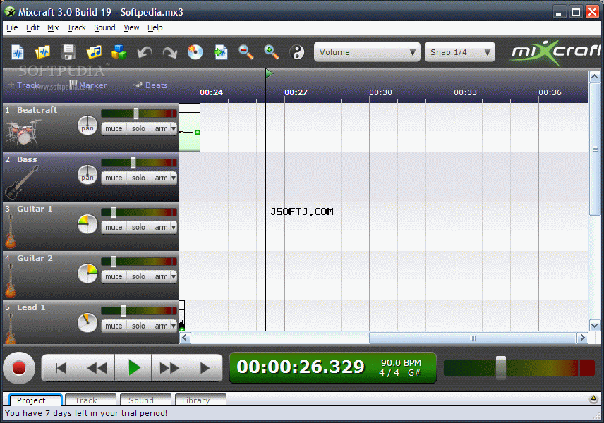This screenshot has height=423, width=604.
Task: Open the Sound menu
Action: [x=104, y=27]
